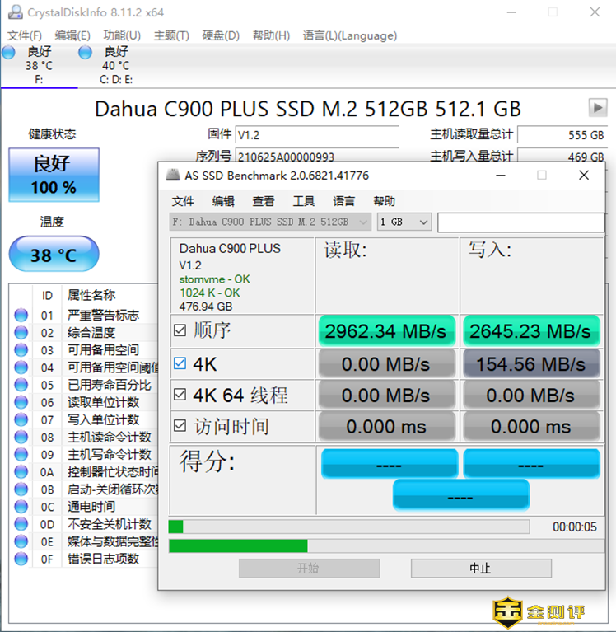Click the 良好 100 % health status button
This screenshot has height=632, width=616.
[54, 175]
